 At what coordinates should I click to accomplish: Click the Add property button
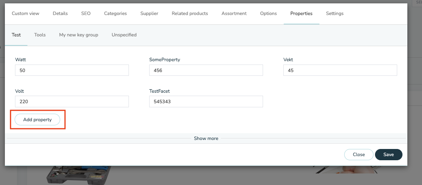click(x=38, y=120)
